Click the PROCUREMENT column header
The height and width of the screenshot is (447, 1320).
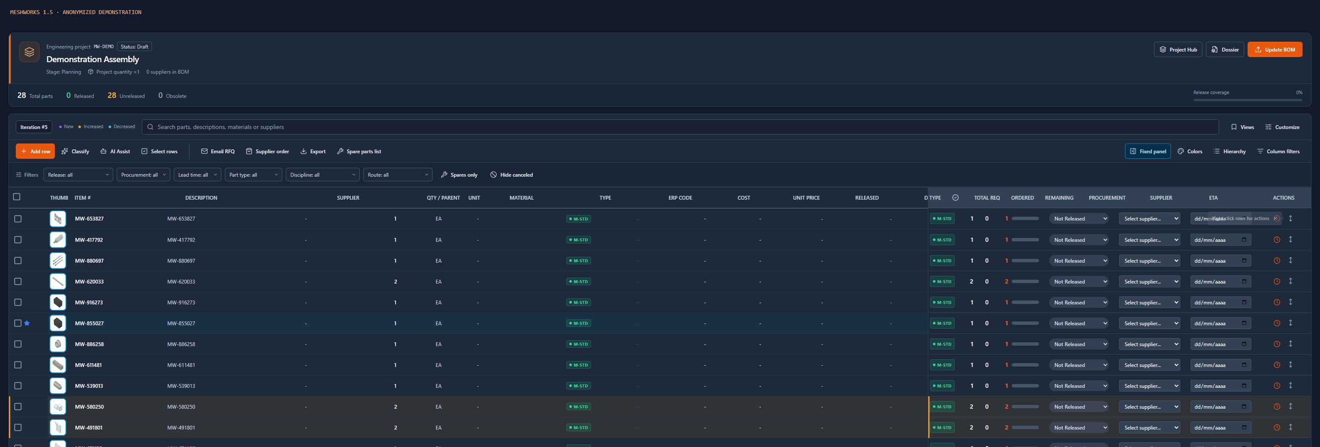click(x=1107, y=198)
